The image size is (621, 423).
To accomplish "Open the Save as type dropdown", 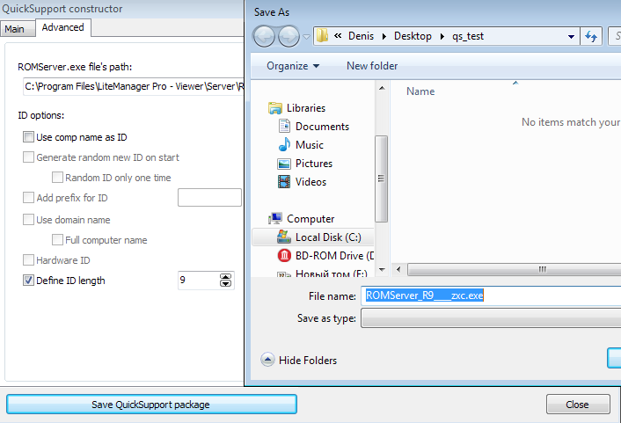I will tap(491, 318).
